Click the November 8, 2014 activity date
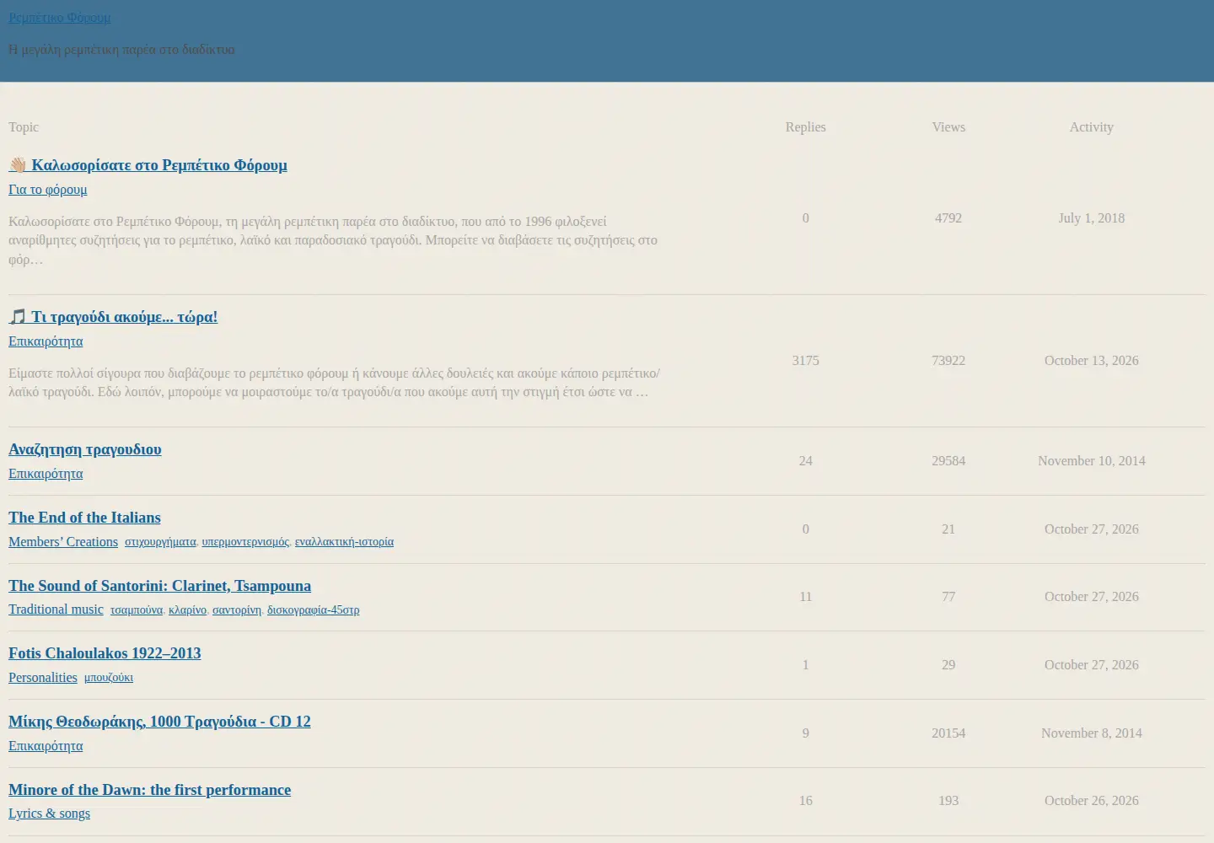The image size is (1214, 843). pos(1091,733)
